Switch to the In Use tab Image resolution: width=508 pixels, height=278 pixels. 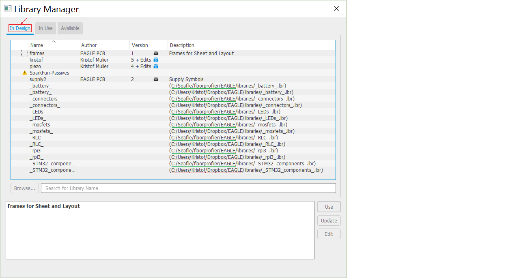(45, 28)
